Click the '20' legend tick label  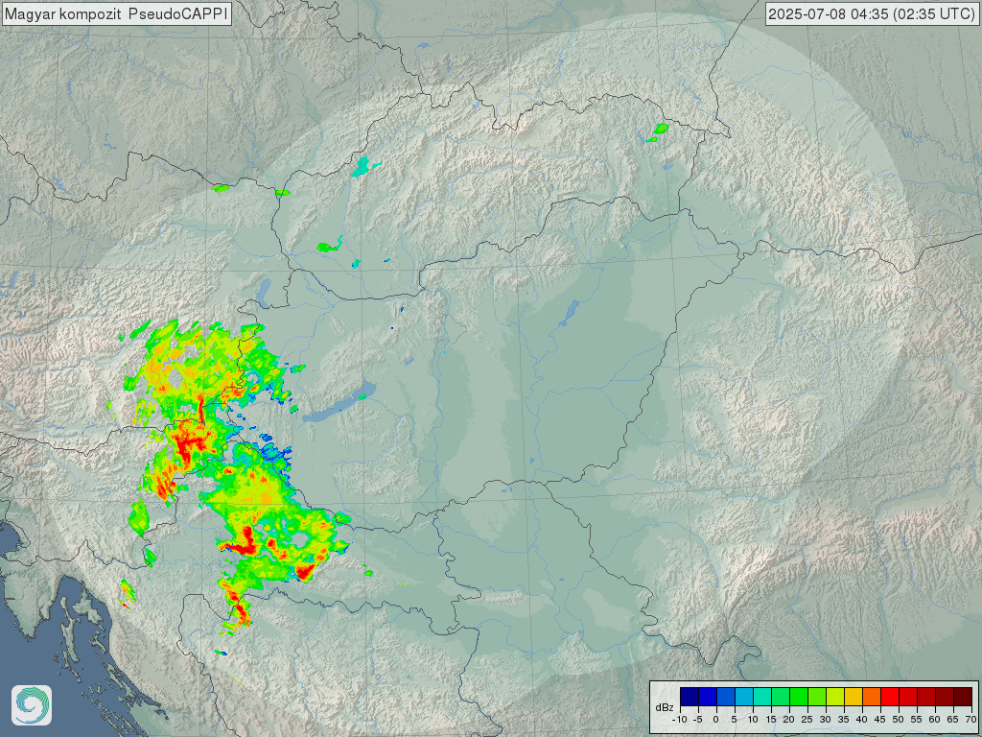point(789,720)
